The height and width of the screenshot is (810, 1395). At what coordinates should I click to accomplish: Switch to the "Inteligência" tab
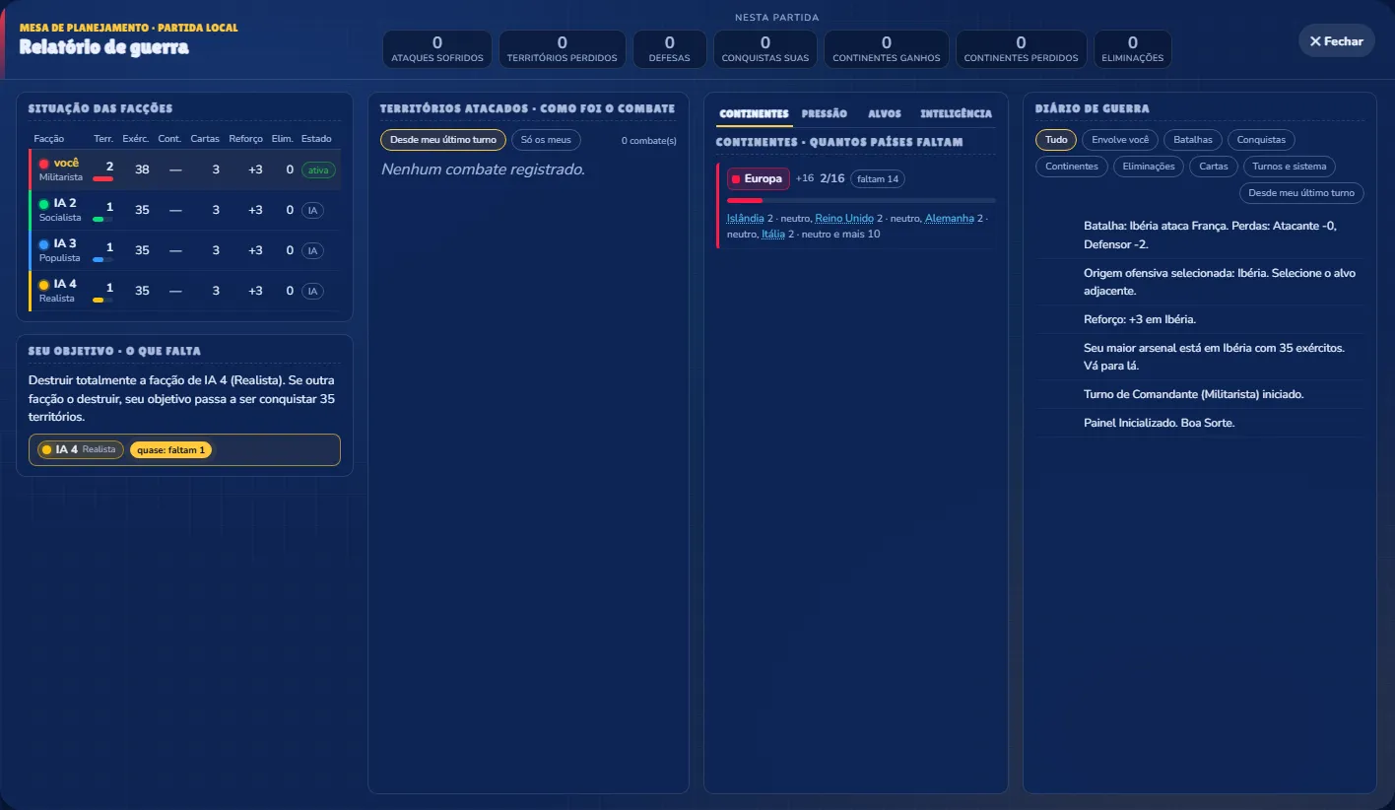[956, 114]
